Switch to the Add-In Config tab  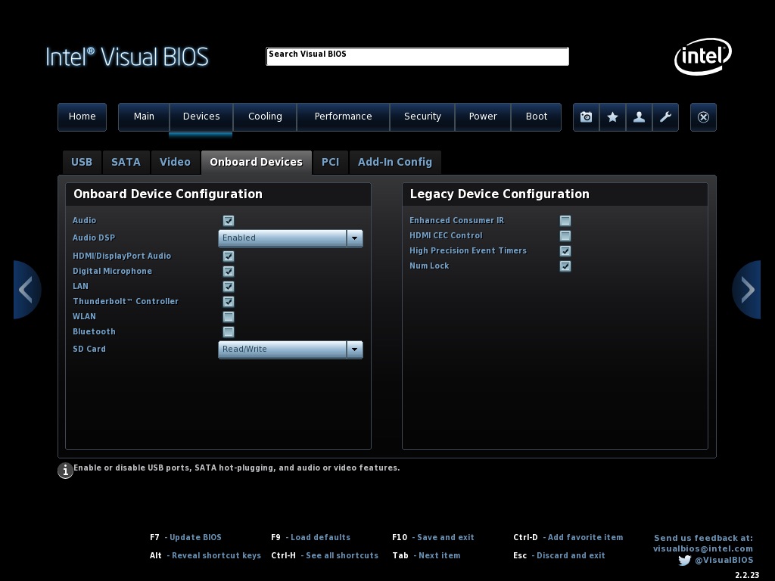(x=395, y=163)
